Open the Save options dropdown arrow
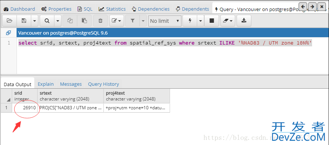Viewport: 329px width, 145px height. point(35,21)
